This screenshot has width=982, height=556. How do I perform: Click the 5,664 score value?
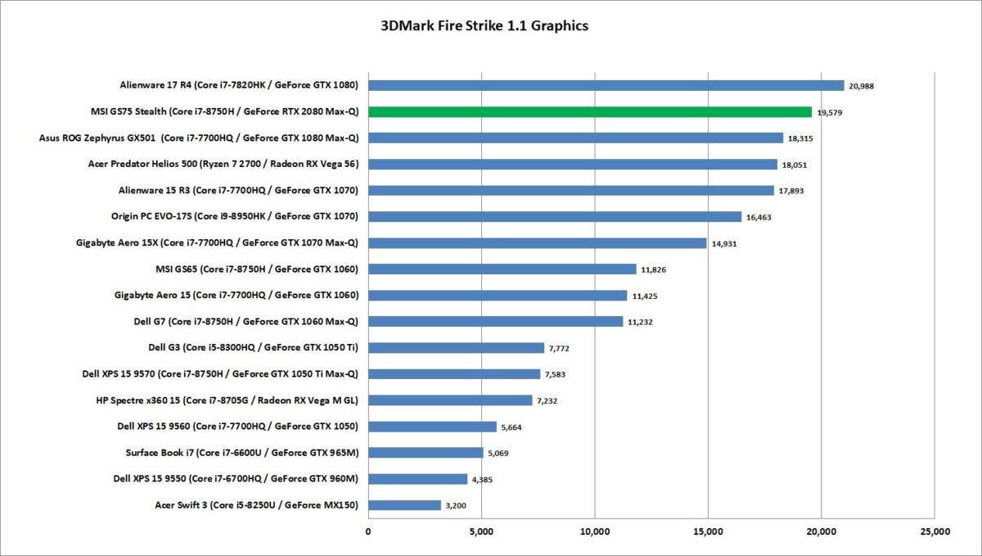tap(512, 427)
